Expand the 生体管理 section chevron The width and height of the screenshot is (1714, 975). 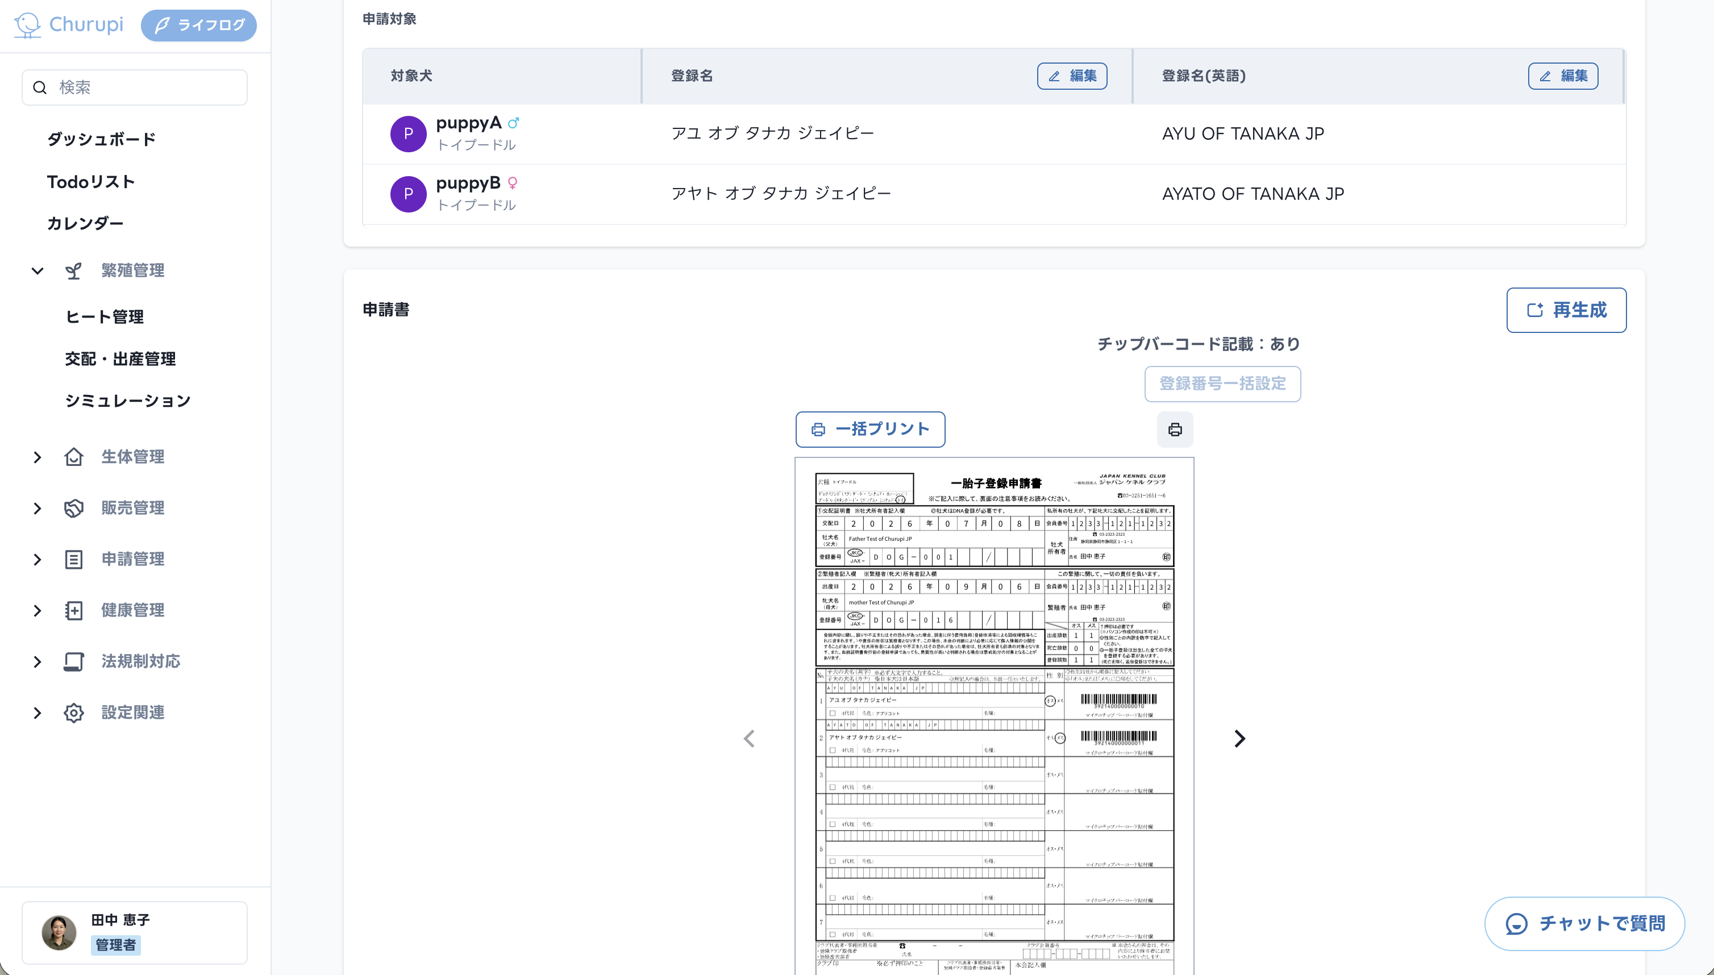tap(38, 457)
